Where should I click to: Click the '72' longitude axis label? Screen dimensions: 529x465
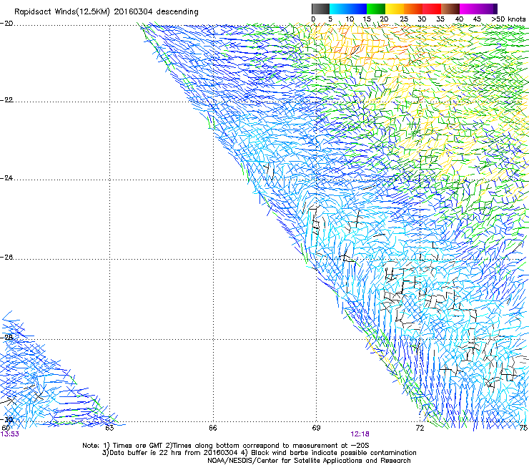coord(420,428)
